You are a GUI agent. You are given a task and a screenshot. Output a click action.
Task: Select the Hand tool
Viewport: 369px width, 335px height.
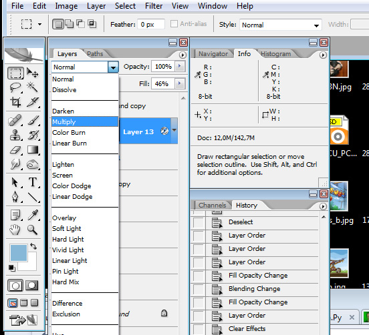(15, 230)
